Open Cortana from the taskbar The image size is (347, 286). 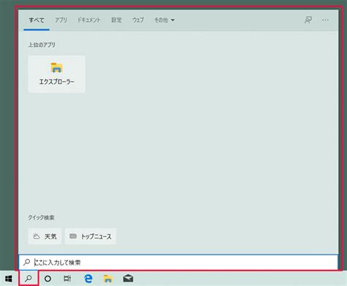tap(48, 279)
